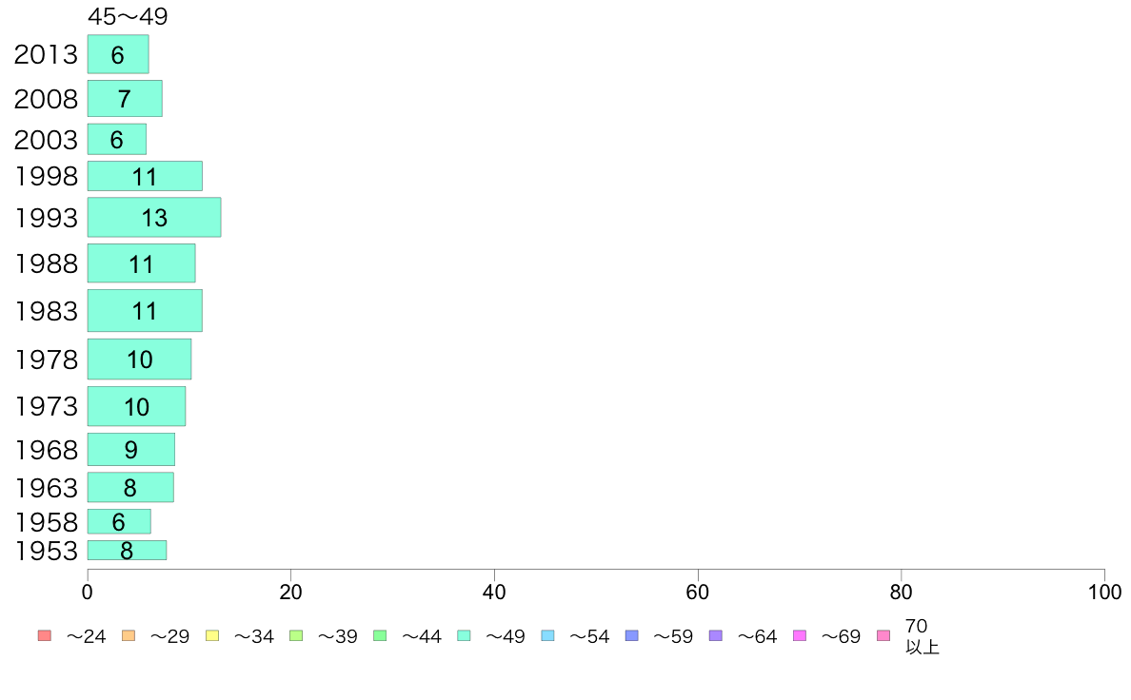
Task: Select the 2008 bar showing 7
Action: 125,98
